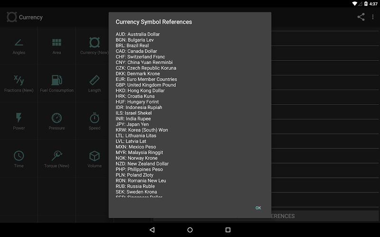Select the JPY: Japan Yen line
The height and width of the screenshot is (237, 380).
[132, 124]
